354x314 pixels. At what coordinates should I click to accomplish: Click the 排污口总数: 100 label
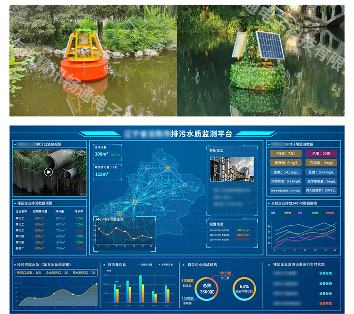click(29, 273)
